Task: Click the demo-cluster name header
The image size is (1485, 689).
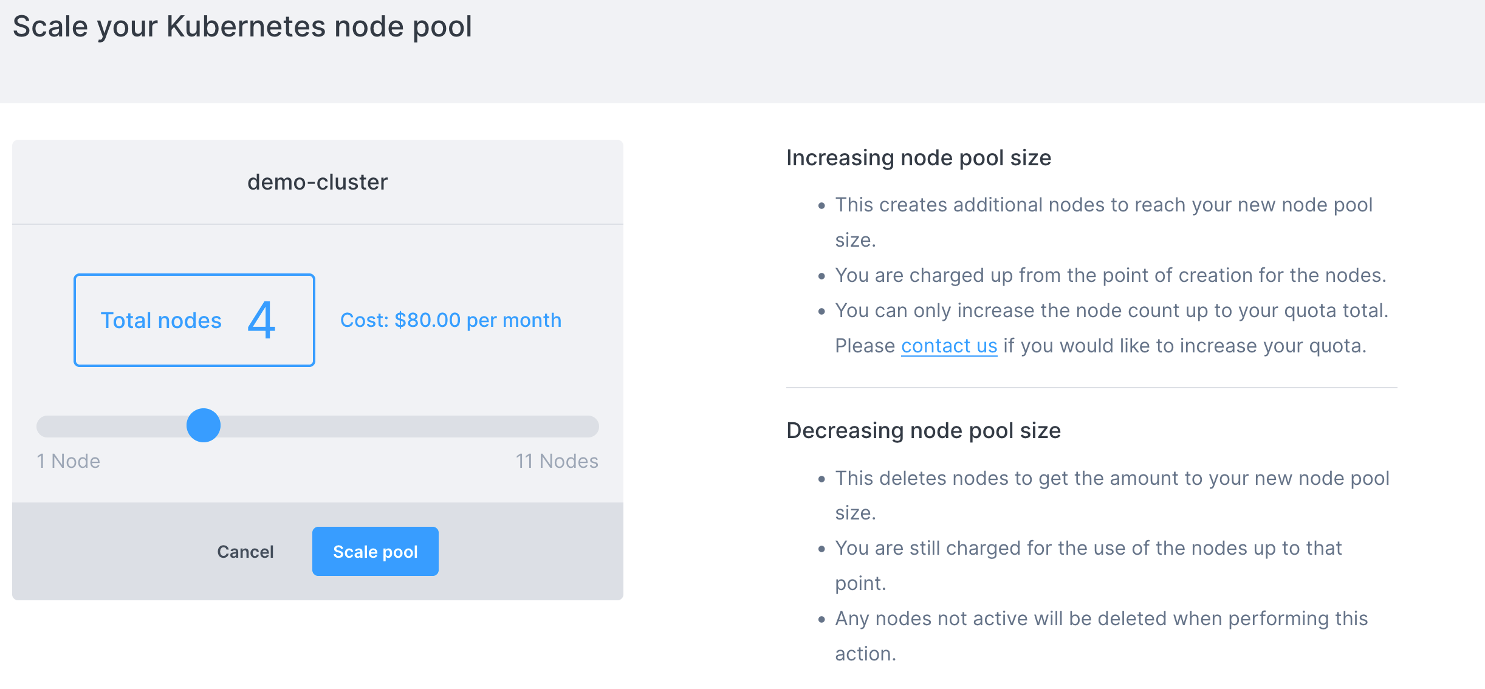Action: tap(317, 182)
